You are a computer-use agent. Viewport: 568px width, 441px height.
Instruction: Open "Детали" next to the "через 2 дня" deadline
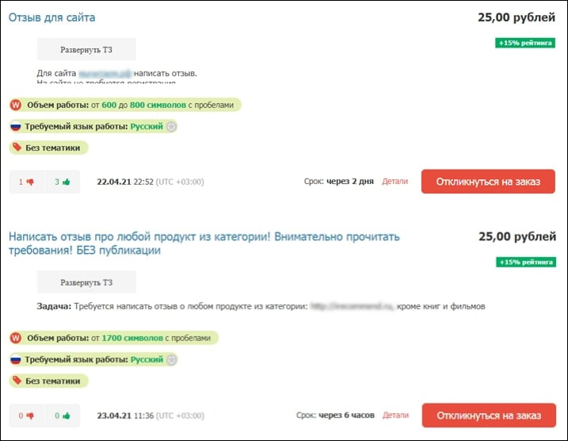pyautogui.click(x=395, y=182)
